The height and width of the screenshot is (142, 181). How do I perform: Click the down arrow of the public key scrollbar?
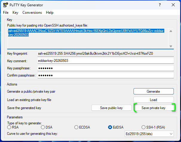171,46
